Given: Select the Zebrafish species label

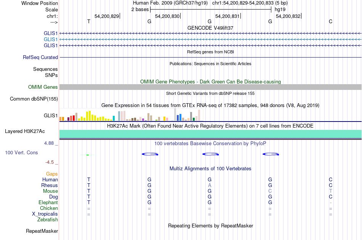Looking at the screenshot, I should 48,219.
